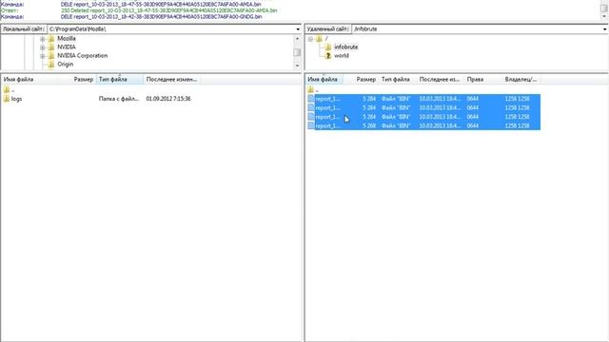Screen dimensions: 609x342
Task: Open the remote site path dropdown
Action: coord(605,29)
